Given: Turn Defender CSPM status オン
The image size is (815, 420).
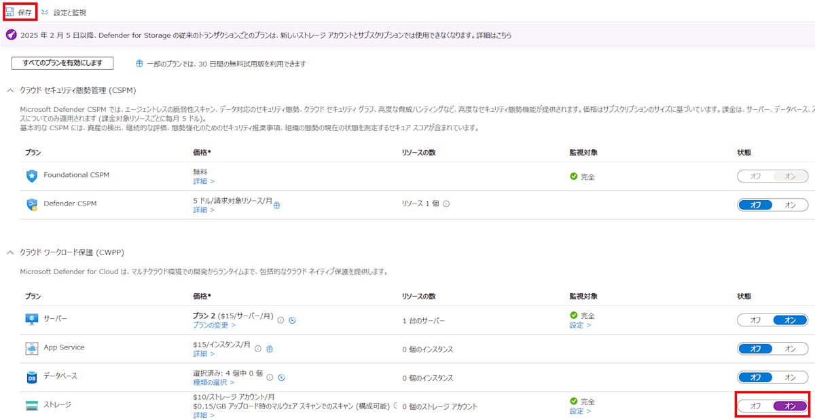Looking at the screenshot, I should tap(790, 204).
